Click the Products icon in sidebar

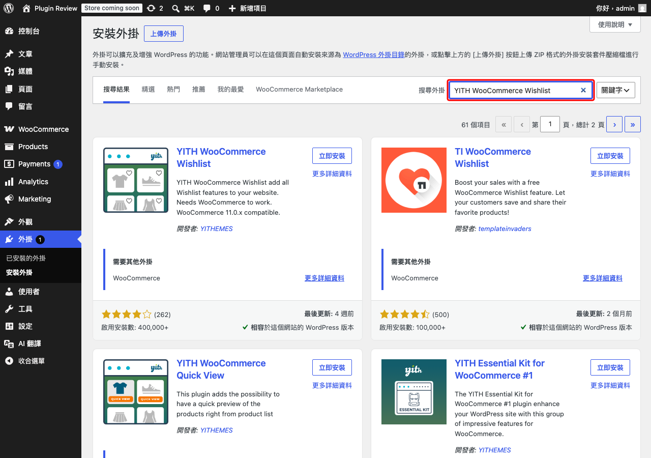point(9,147)
